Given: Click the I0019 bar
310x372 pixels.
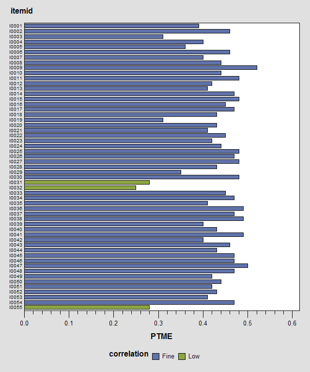Looking at the screenshot, I should point(93,120).
